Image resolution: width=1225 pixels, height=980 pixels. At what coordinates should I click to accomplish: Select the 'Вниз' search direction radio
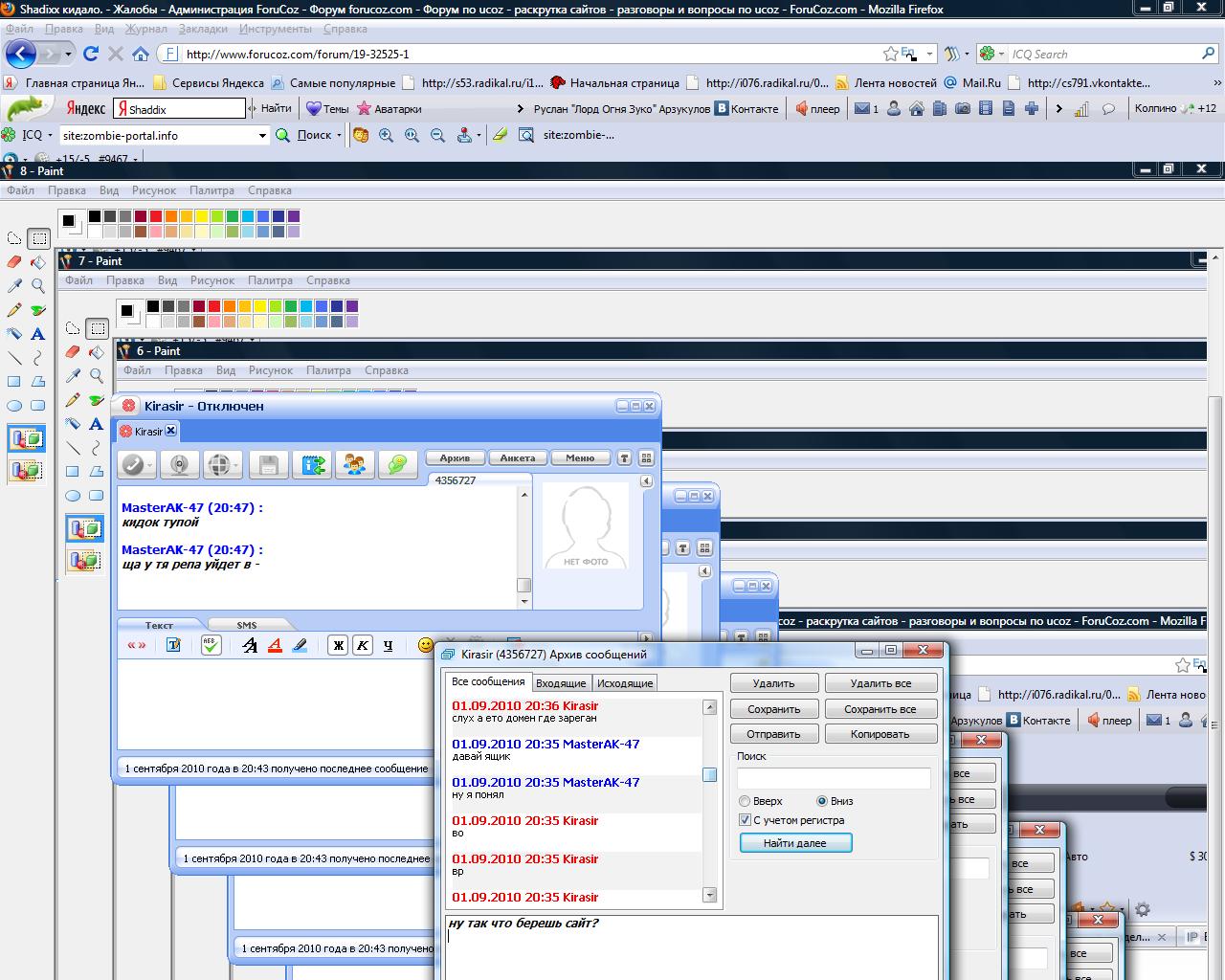coord(821,801)
